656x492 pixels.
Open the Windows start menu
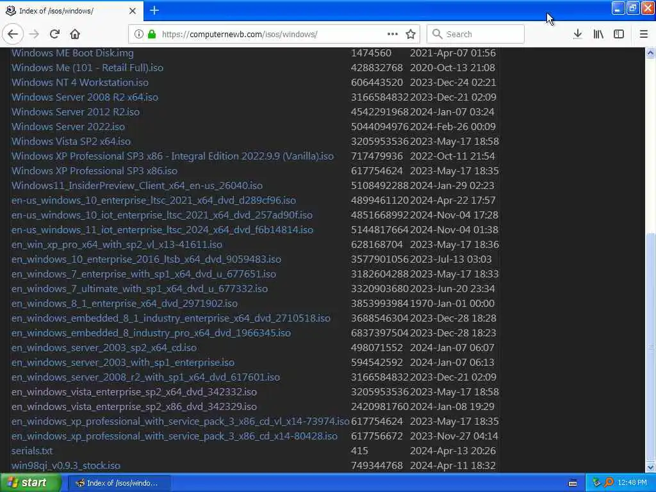(x=29, y=483)
